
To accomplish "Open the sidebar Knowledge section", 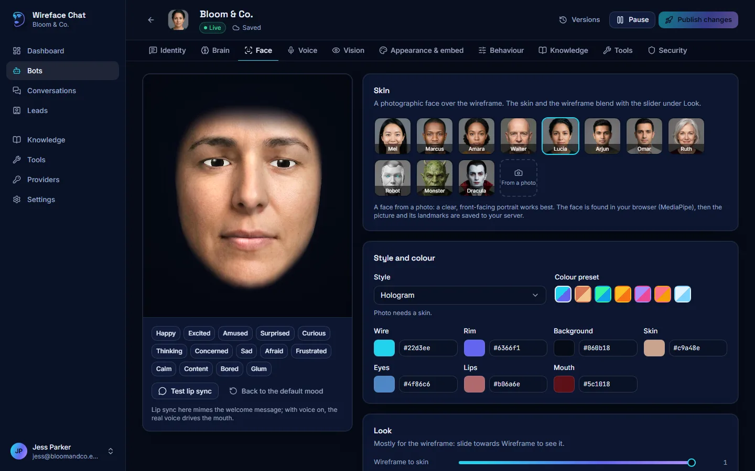I will click(62, 140).
